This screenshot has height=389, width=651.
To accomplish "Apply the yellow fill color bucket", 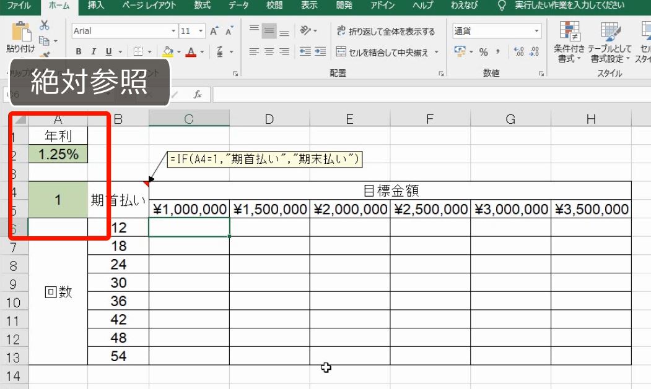I will click(x=168, y=52).
